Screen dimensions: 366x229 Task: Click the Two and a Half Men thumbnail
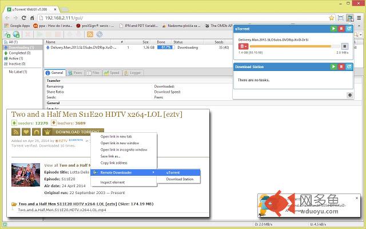point(26,175)
